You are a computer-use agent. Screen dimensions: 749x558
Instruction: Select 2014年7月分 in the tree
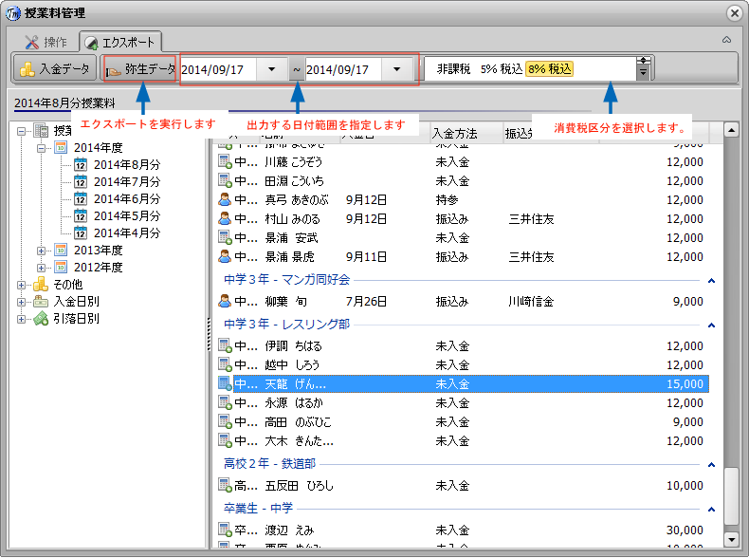(127, 182)
